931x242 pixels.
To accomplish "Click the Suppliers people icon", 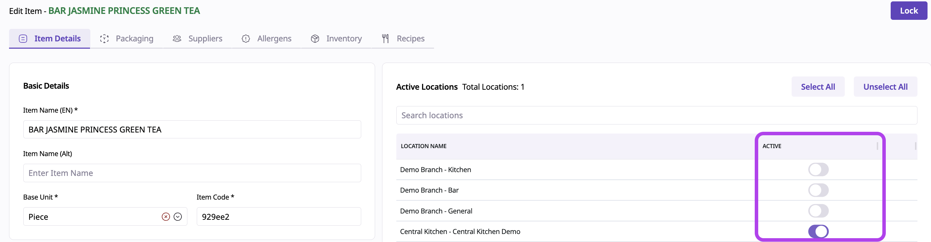I will click(x=177, y=39).
